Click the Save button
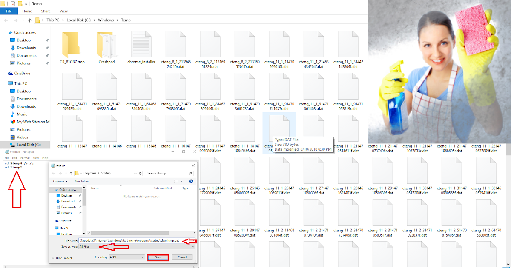 pyautogui.click(x=158, y=257)
